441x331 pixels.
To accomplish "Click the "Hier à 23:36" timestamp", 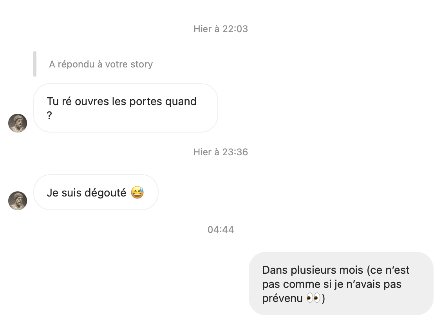I will 220,152.
